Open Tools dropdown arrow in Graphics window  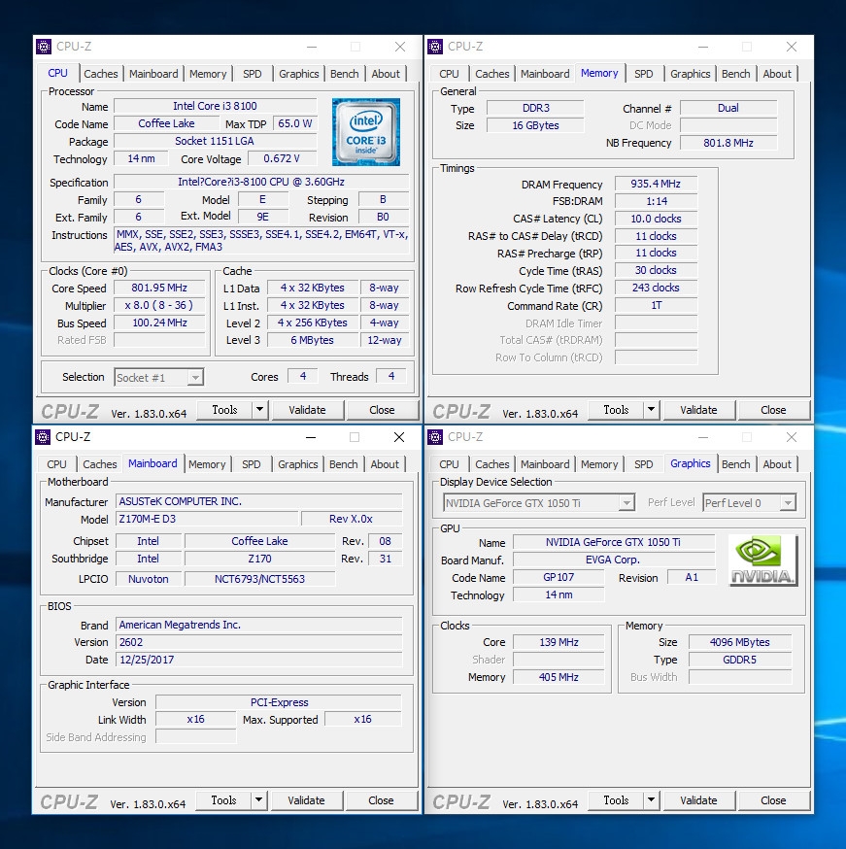click(651, 800)
